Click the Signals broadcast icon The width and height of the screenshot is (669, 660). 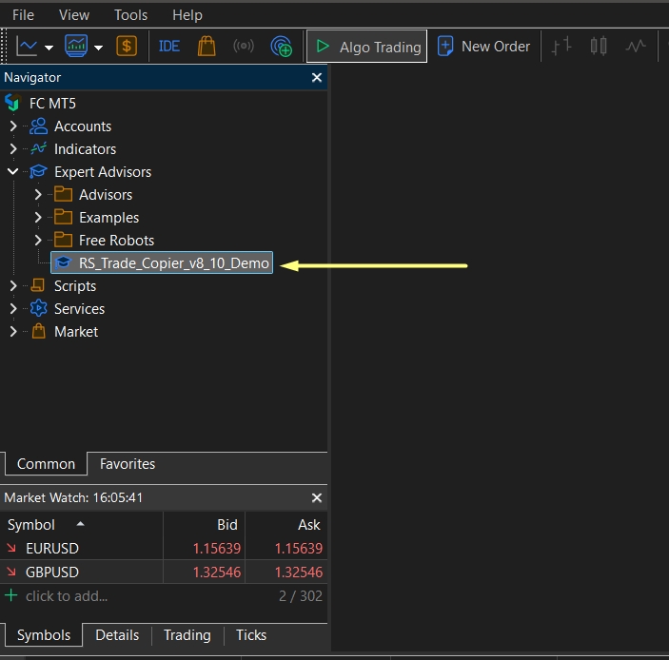click(x=244, y=46)
